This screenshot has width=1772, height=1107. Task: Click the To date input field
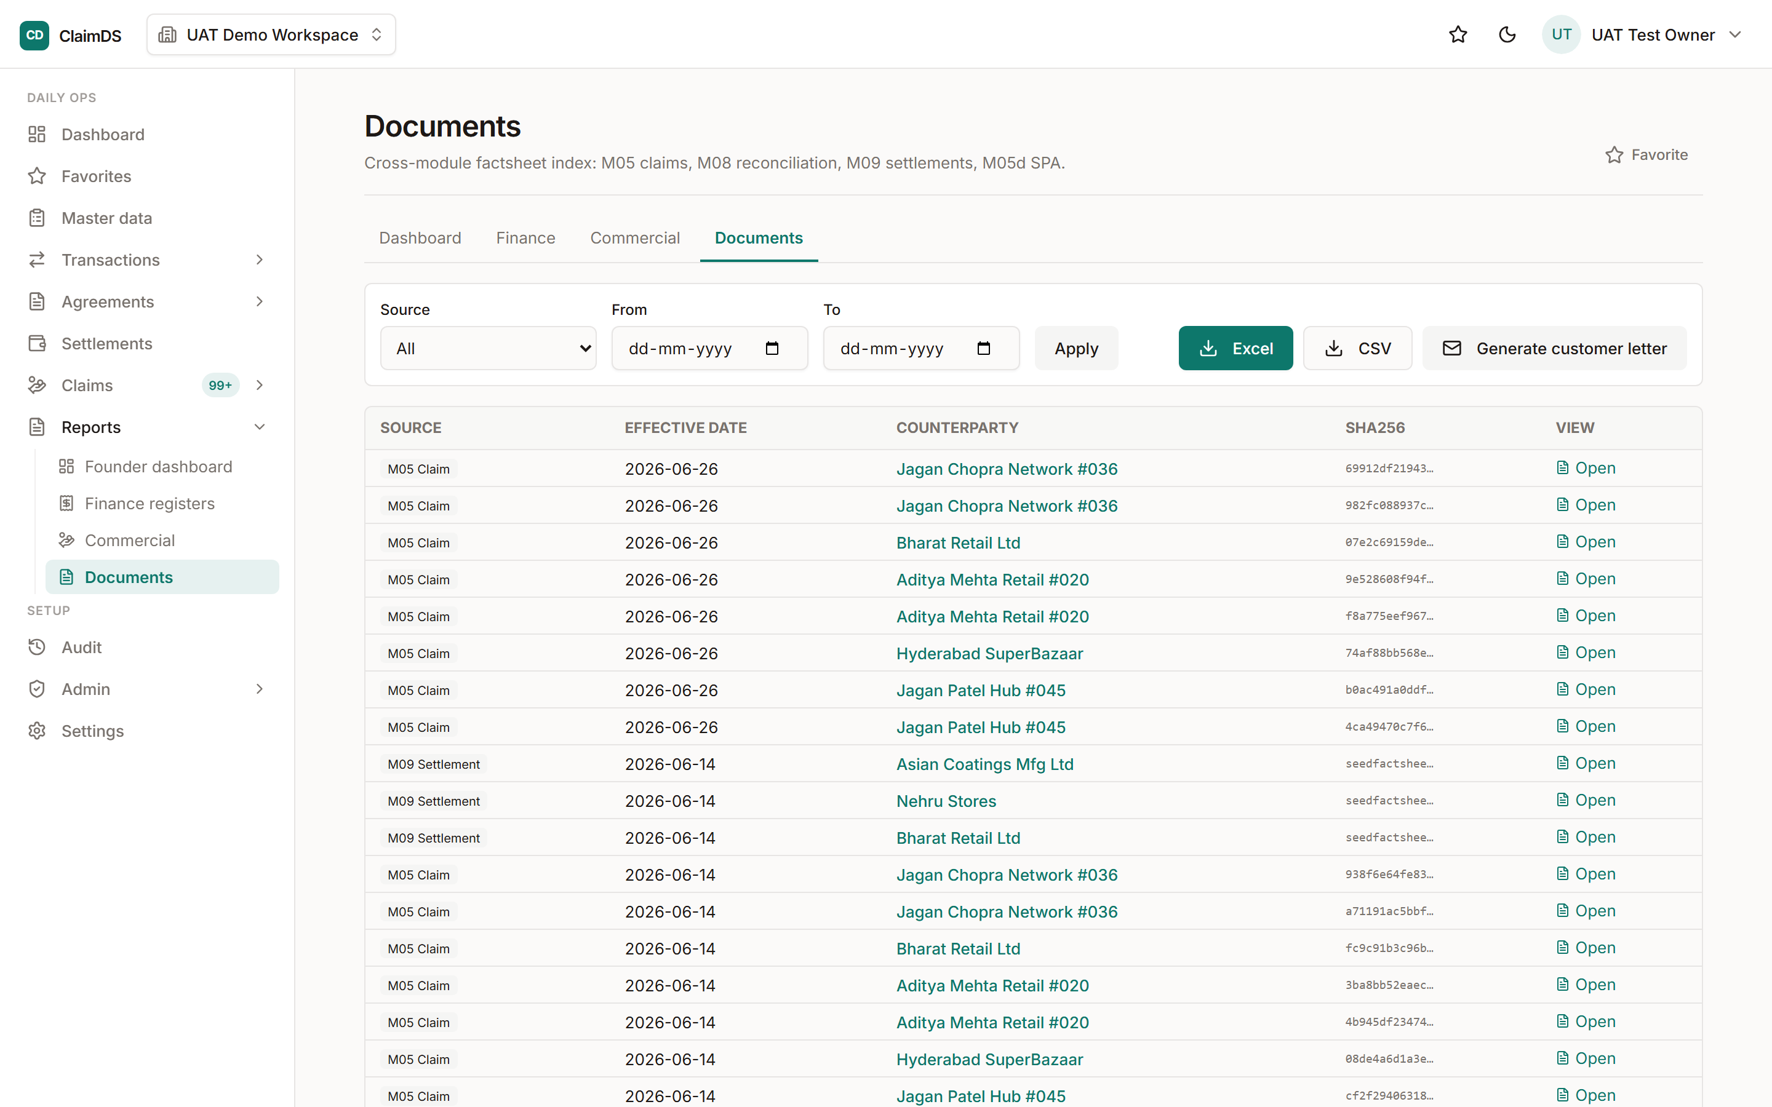point(921,347)
